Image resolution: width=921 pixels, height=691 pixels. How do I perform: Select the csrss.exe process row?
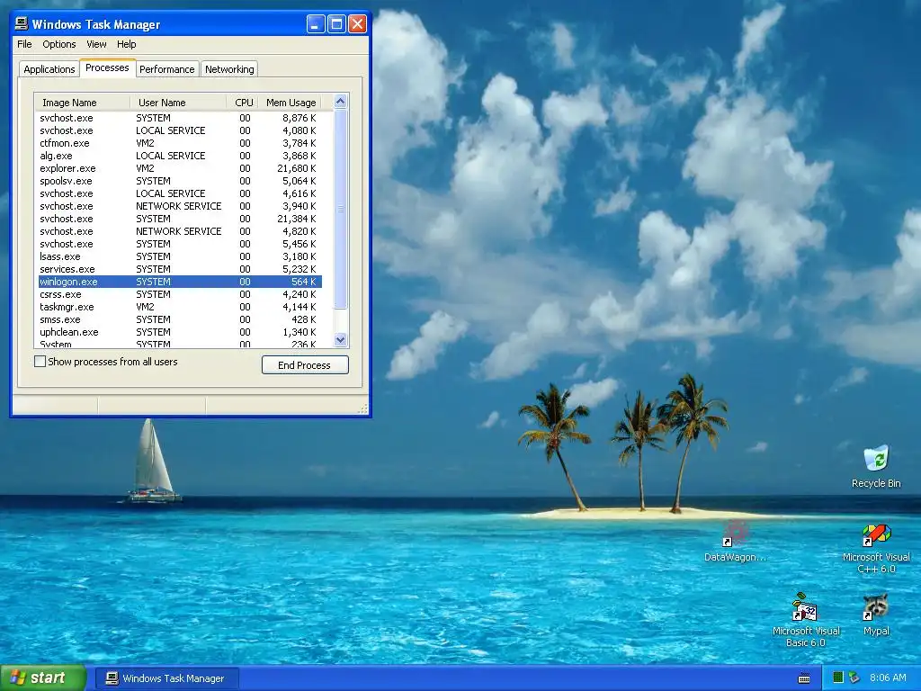180,294
